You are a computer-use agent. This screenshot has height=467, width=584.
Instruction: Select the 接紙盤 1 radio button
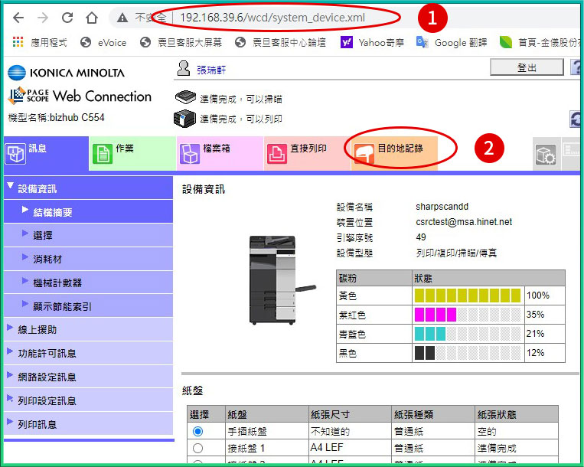198,448
